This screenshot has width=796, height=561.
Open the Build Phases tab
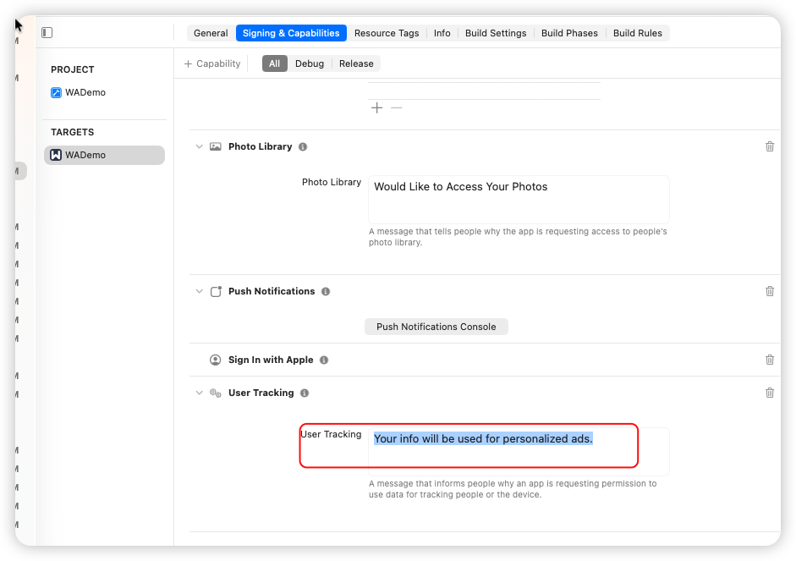(569, 33)
